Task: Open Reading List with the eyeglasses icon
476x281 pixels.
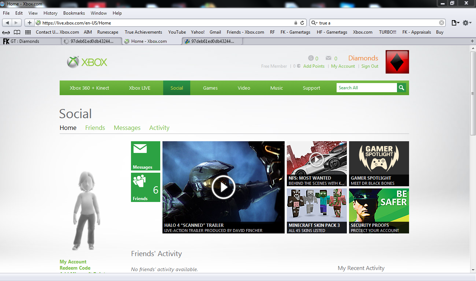Action: point(7,32)
